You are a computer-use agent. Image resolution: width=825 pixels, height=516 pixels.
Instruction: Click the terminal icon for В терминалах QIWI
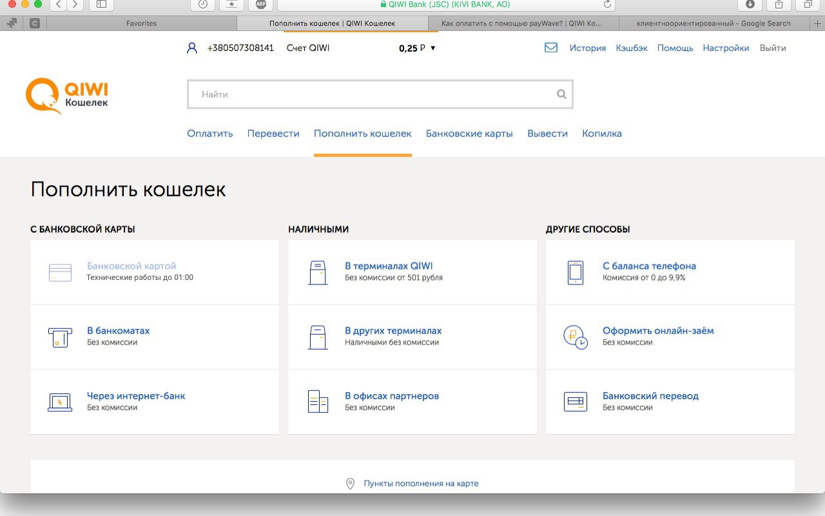tap(318, 273)
